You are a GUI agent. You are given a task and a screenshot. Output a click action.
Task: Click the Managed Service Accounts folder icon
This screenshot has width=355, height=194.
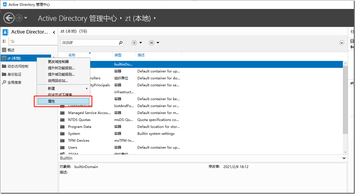(62, 113)
